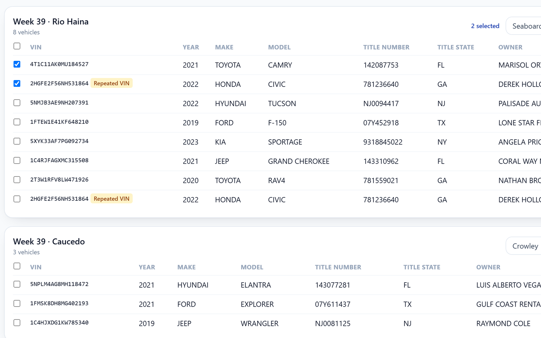Viewport: 541px width, 338px height.
Task: Select the 1FTEW1E41KF648210 F-150 row checkbox
Action: [17, 122]
